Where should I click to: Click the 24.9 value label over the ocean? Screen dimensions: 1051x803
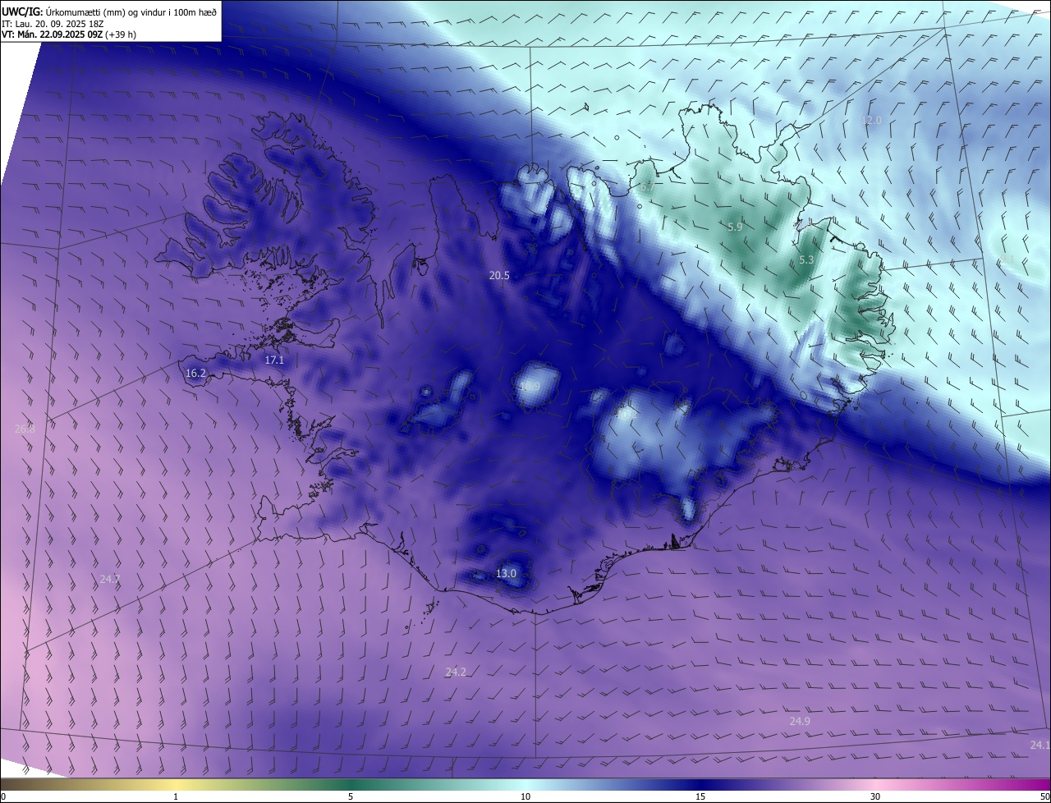800,721
